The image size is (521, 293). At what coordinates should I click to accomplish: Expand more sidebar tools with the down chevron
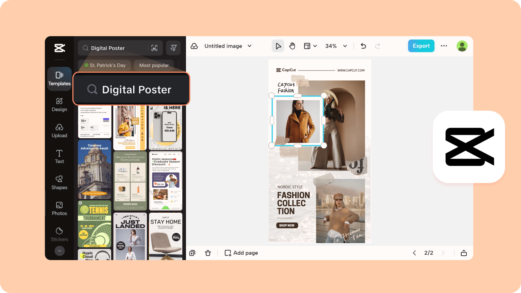[59, 251]
